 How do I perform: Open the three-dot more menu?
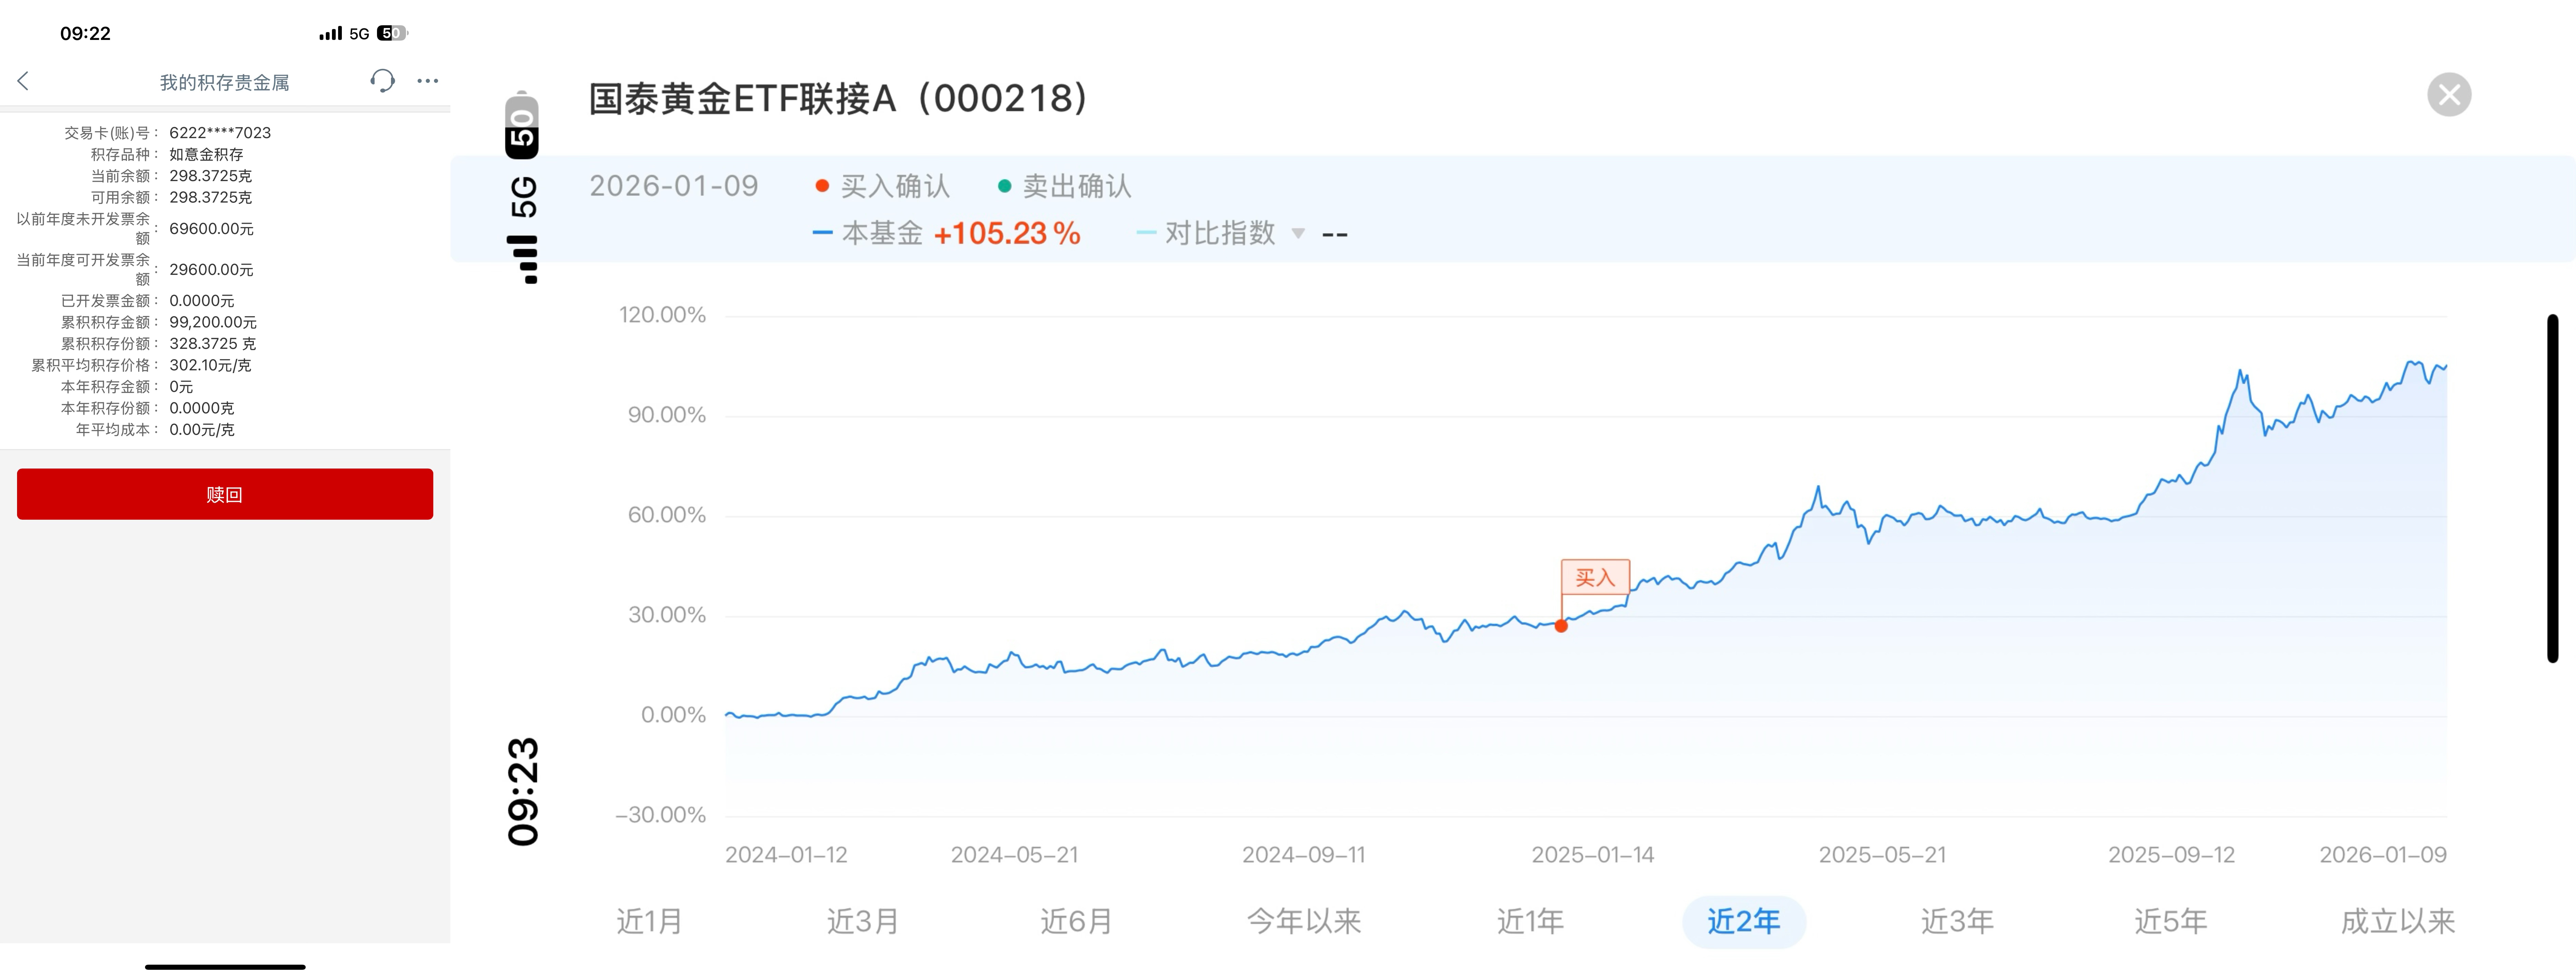pyautogui.click(x=428, y=81)
